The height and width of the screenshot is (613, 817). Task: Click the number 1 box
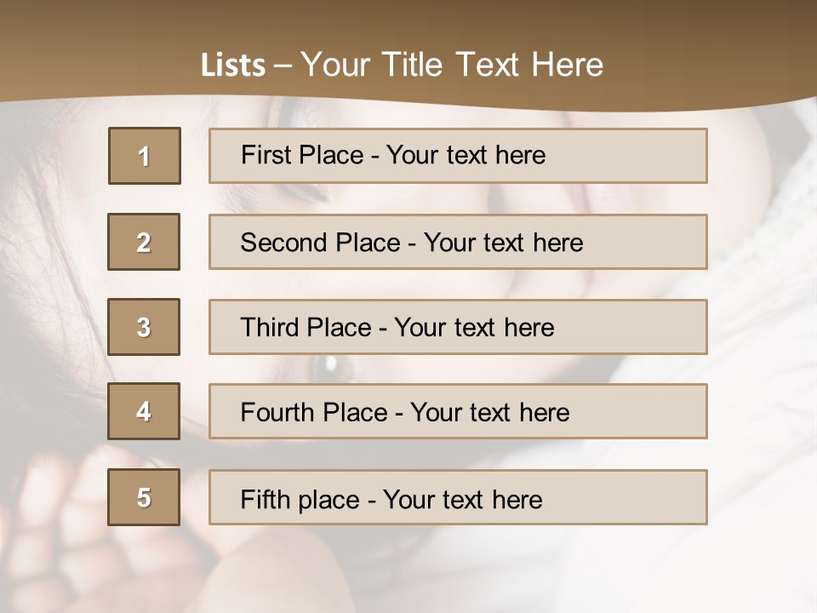(x=145, y=156)
